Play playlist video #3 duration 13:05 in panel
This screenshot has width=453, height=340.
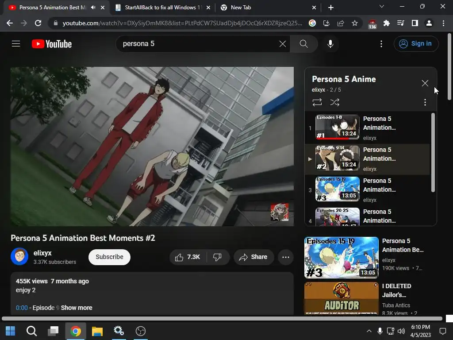[x=337, y=189]
